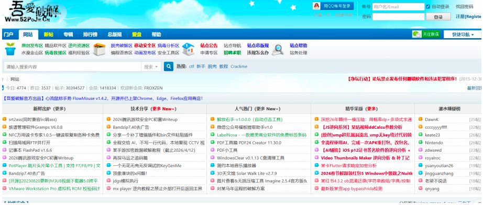The width and height of the screenshot is (483, 205).
Task: Open post Bandzip7.40去广告 under 技术分享
Action: 131,127
